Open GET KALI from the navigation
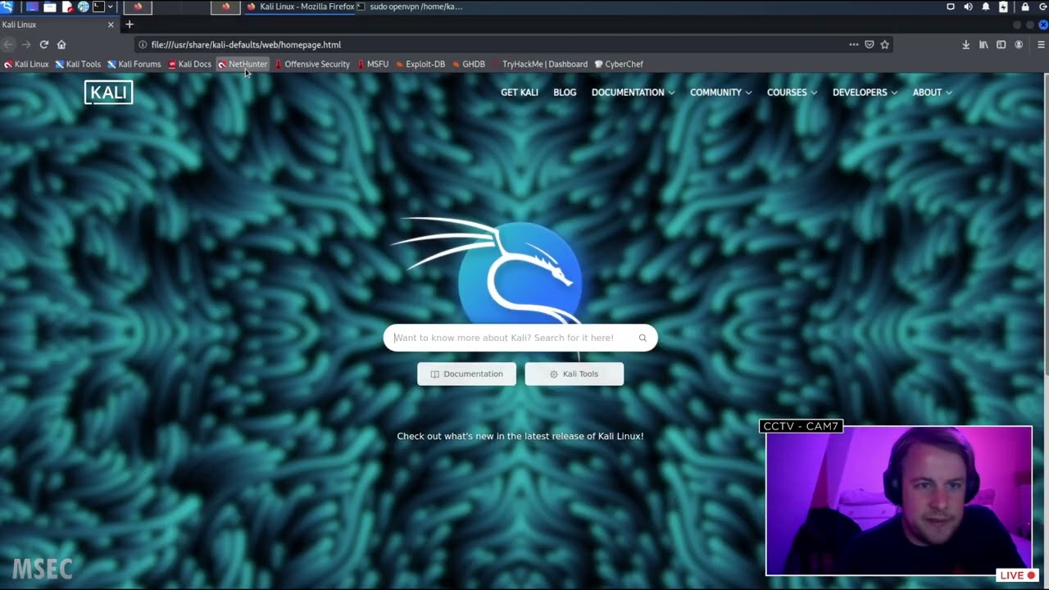Viewport: 1049px width, 590px height. (520, 93)
